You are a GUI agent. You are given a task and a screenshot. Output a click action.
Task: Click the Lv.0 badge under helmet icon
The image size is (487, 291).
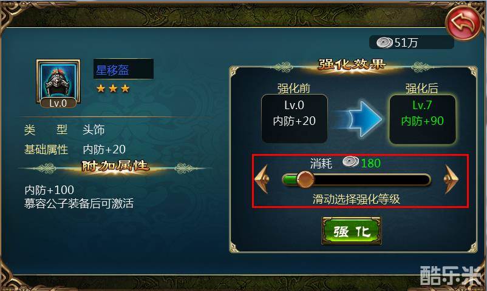coord(58,103)
